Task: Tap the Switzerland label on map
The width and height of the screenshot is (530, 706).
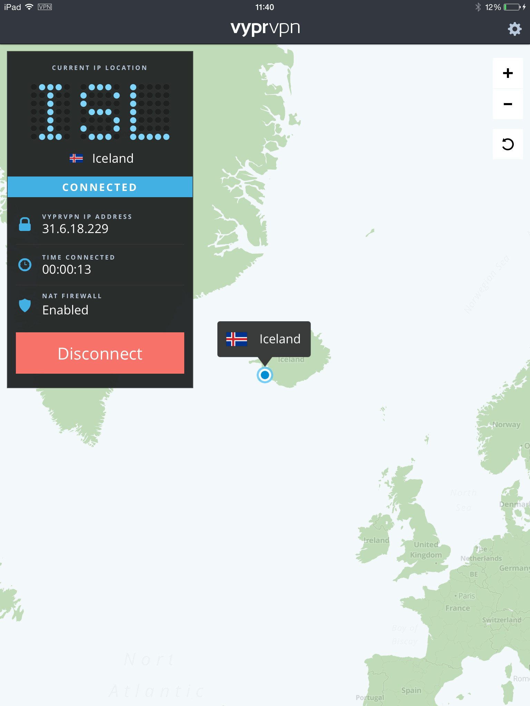Action: point(502,620)
